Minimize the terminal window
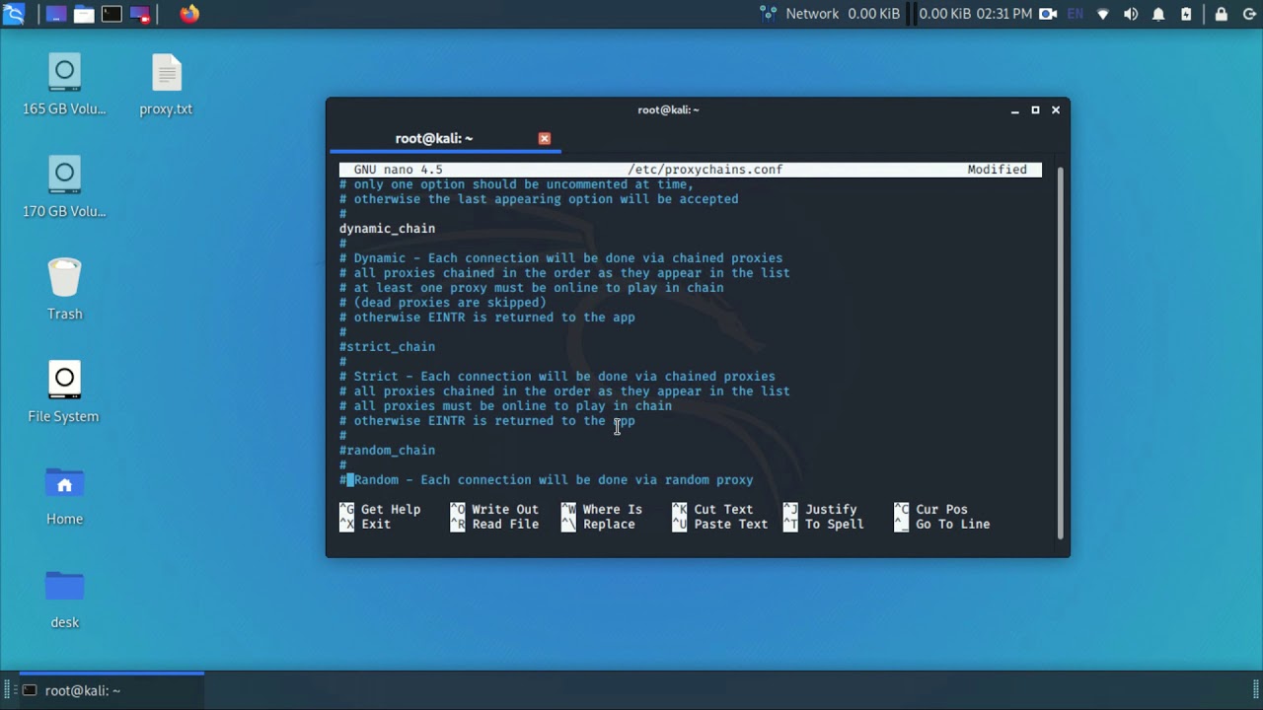Screen dimensions: 1263x710 click(x=1014, y=110)
